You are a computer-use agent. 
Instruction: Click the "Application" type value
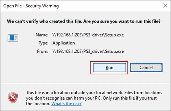(x=64, y=43)
